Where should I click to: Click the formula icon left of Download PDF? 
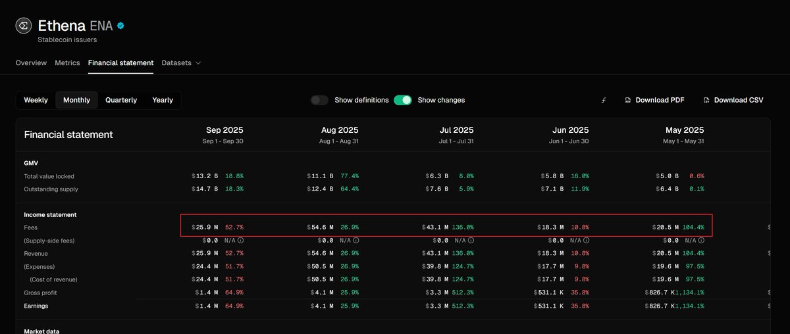(604, 100)
